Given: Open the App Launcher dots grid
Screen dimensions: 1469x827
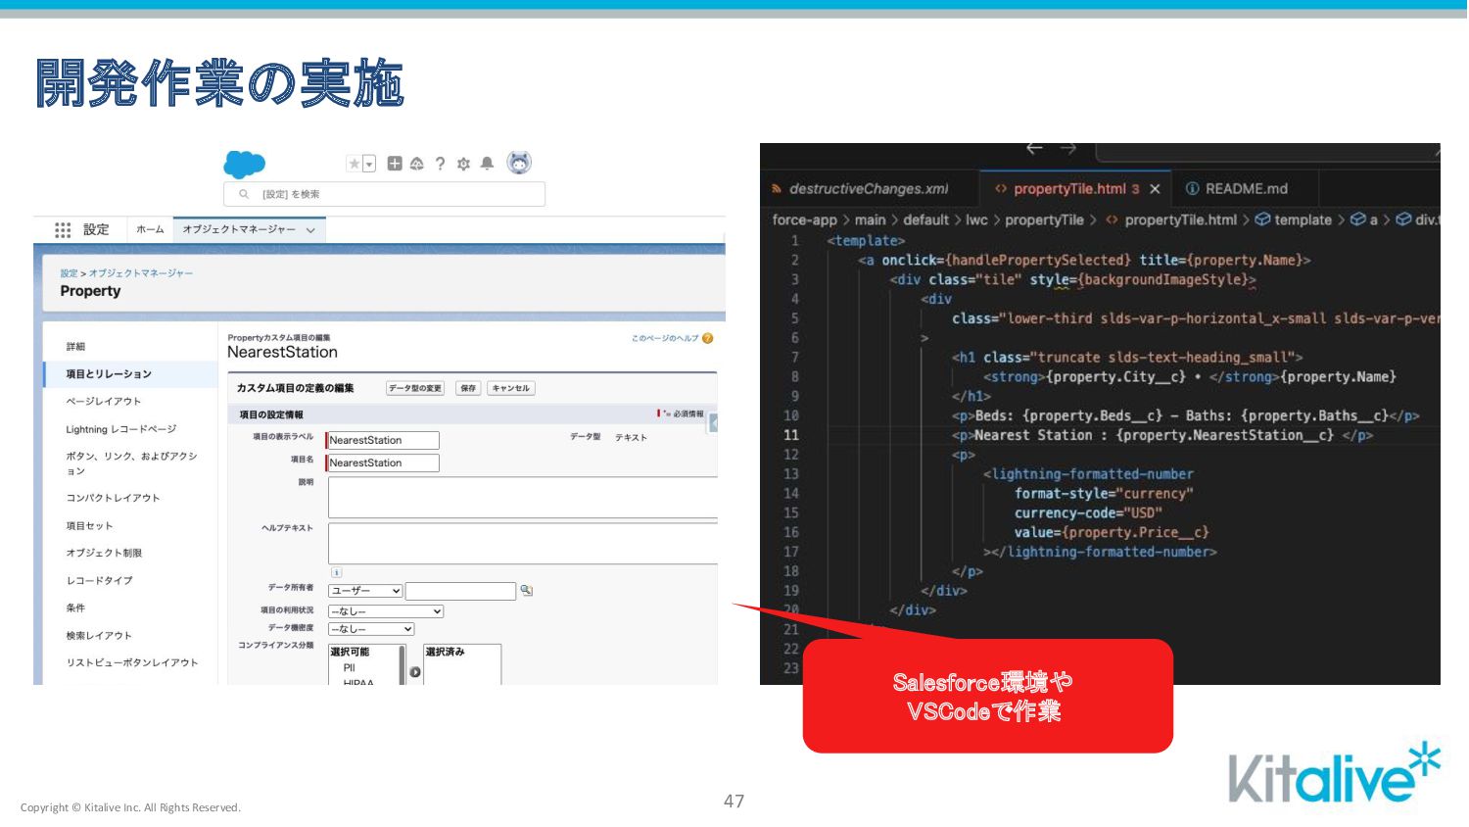Looking at the screenshot, I should tap(63, 229).
